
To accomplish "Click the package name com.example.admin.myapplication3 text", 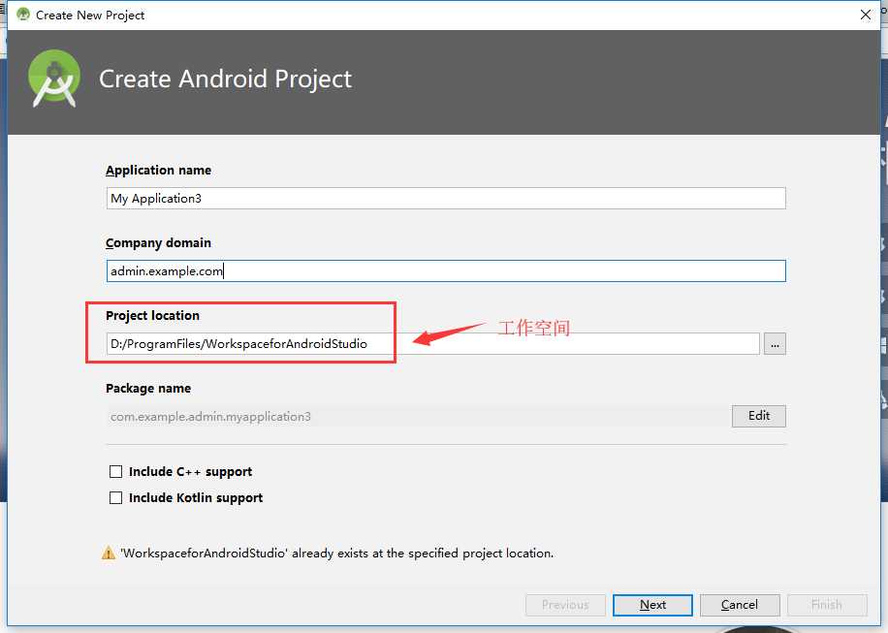I will click(210, 417).
